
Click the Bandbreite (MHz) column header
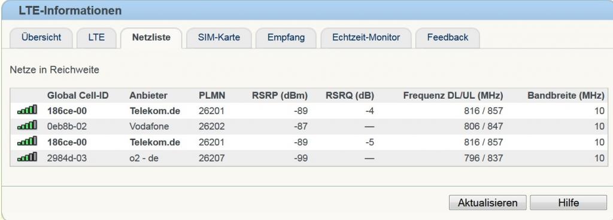click(x=566, y=96)
